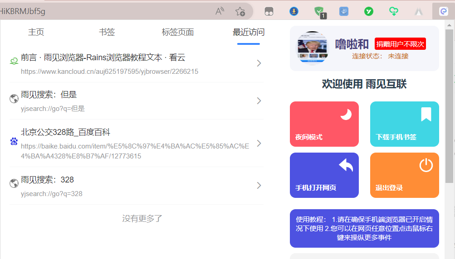Select the 标签页面 tab
The image size is (455, 259).
178,32
